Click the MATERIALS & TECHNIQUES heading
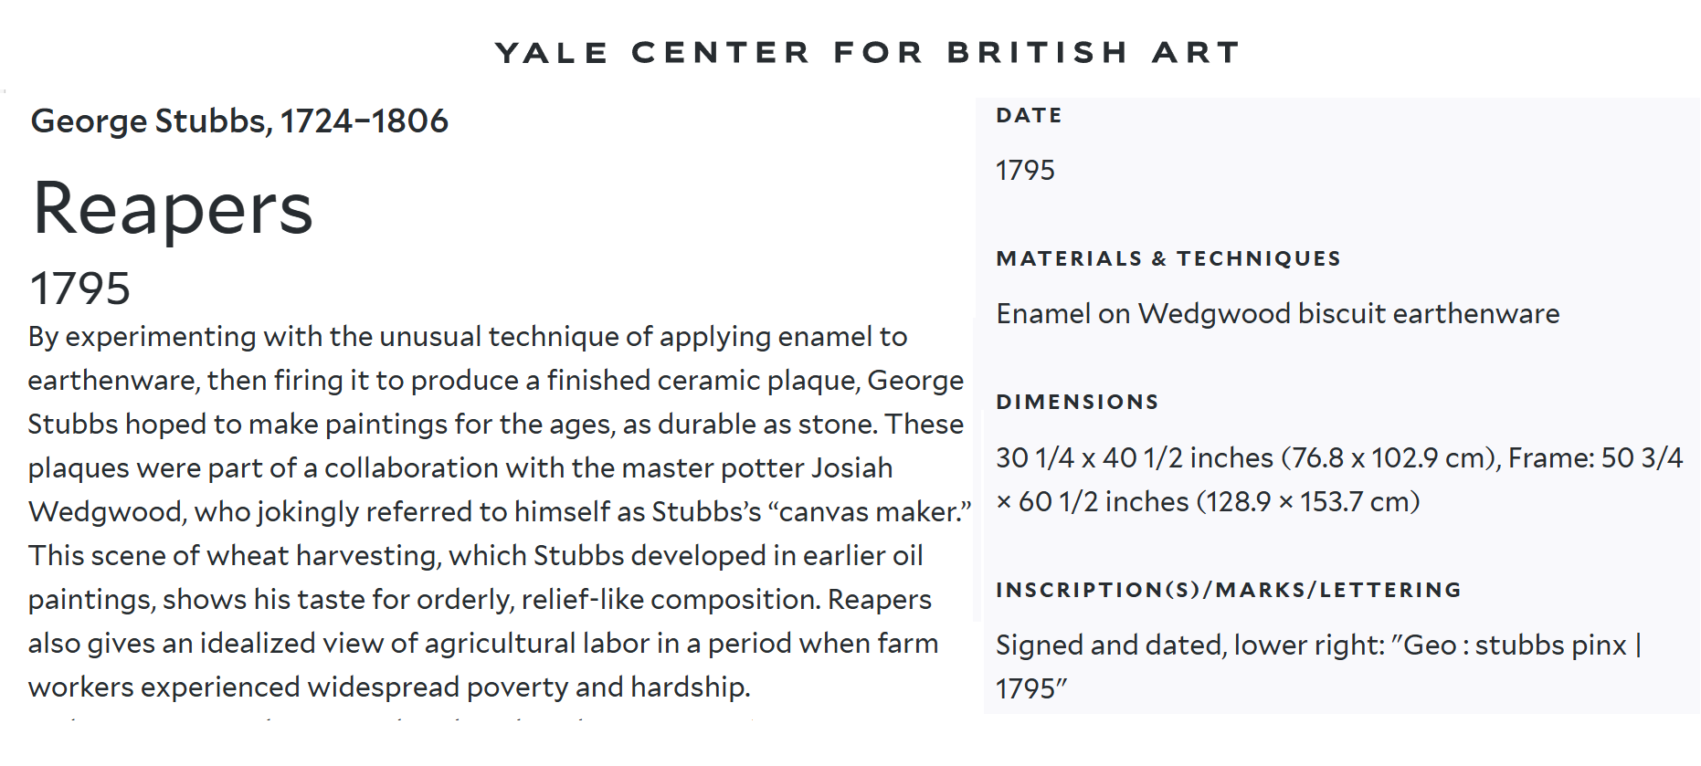 coord(1168,259)
